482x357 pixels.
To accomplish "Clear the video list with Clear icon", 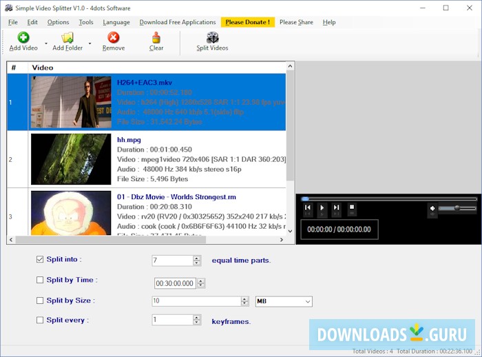I will (156, 38).
